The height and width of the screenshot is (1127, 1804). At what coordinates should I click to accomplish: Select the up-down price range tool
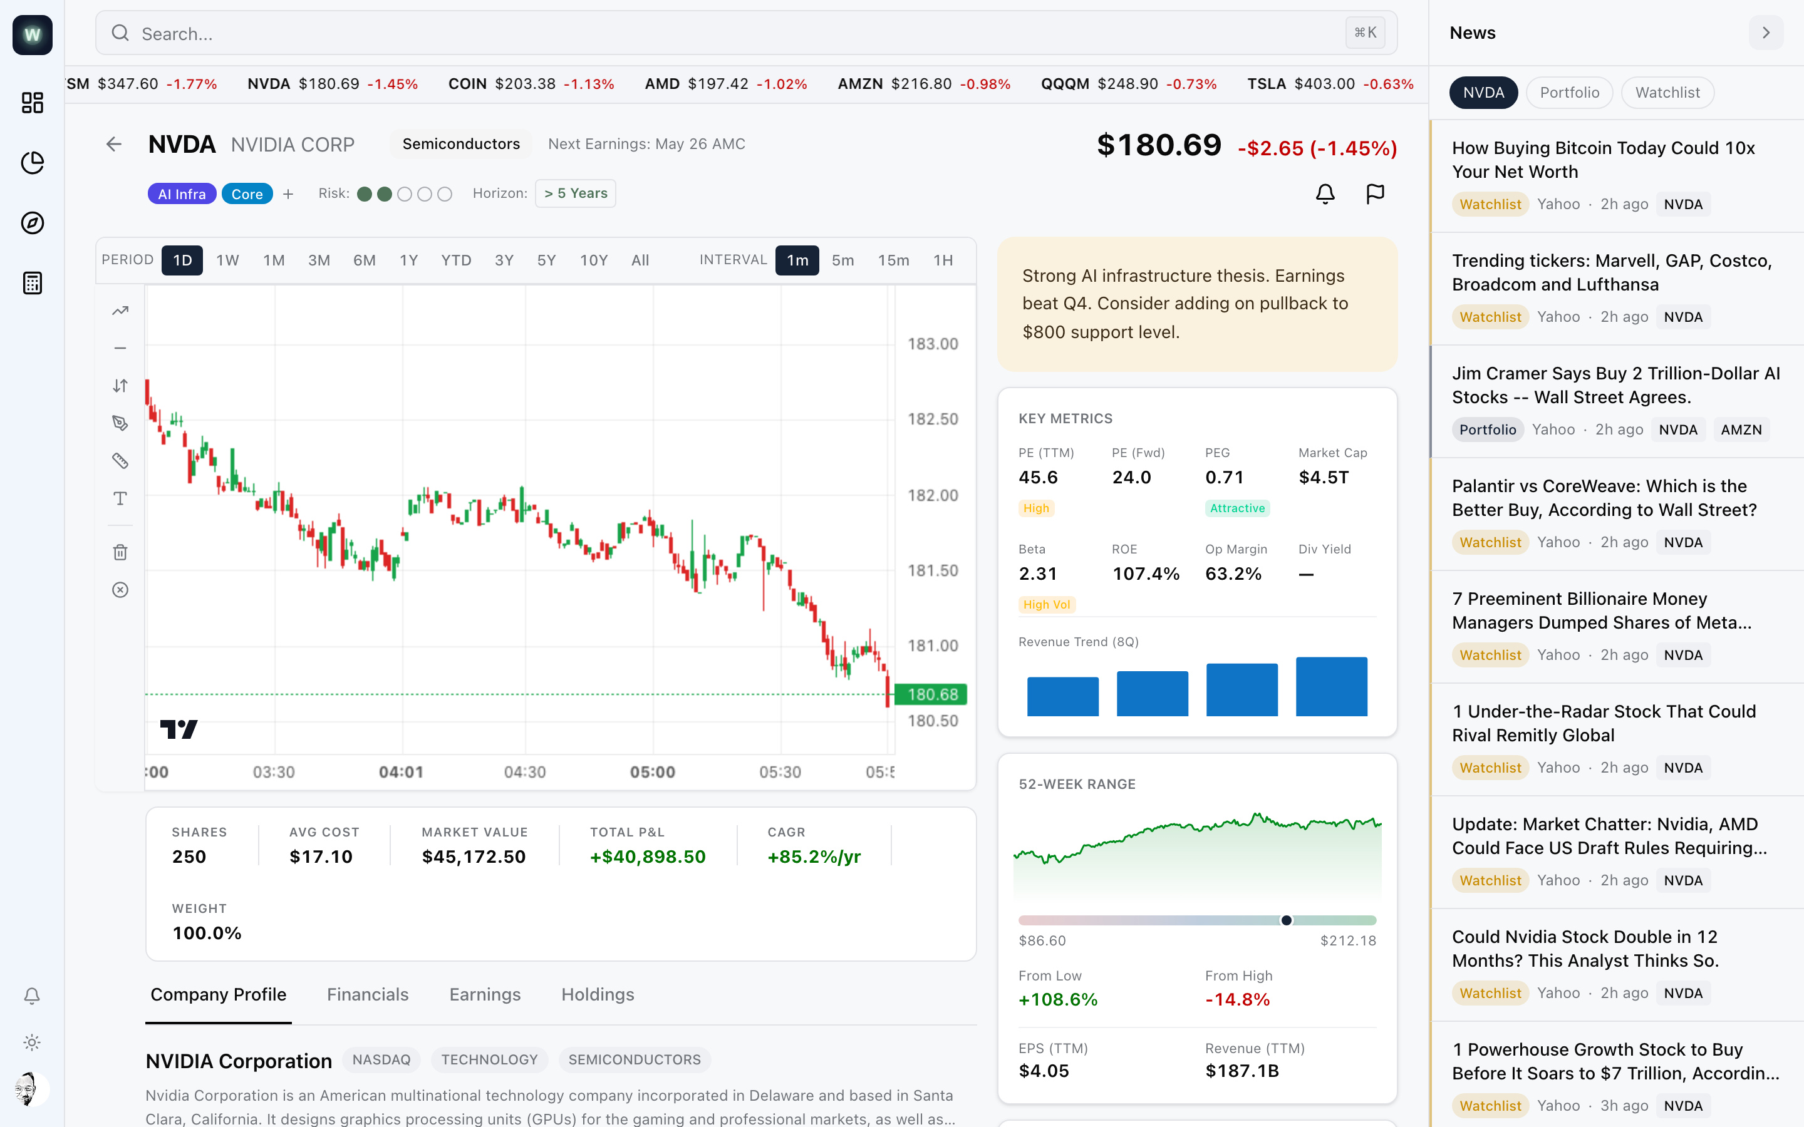(x=120, y=385)
